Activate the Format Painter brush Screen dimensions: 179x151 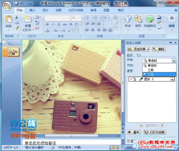(17, 28)
